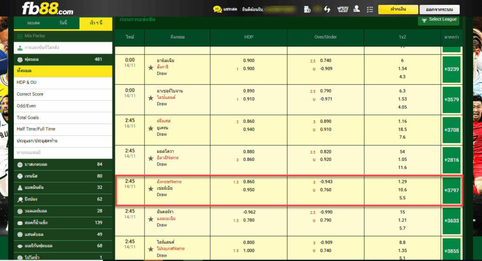Viewport: 482px width, 261px height.
Task: Favorite the อันดอร์รา vs แอลเบเนีย match star
Action: [x=151, y=219]
